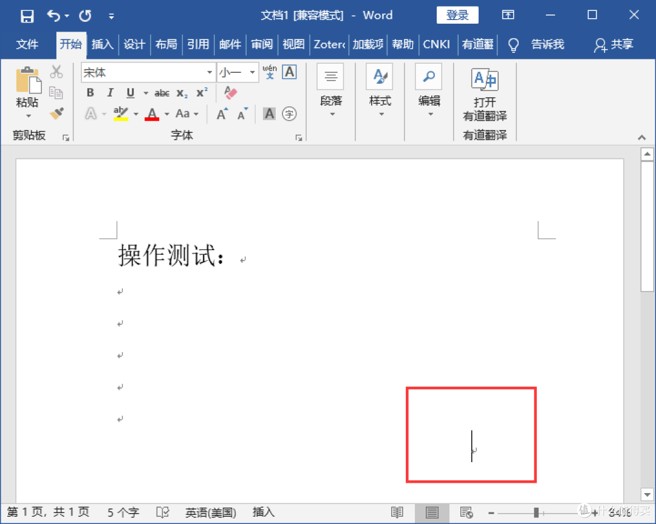Open Quick Access Toolbar customize arrow
The width and height of the screenshot is (656, 524).
tap(111, 16)
